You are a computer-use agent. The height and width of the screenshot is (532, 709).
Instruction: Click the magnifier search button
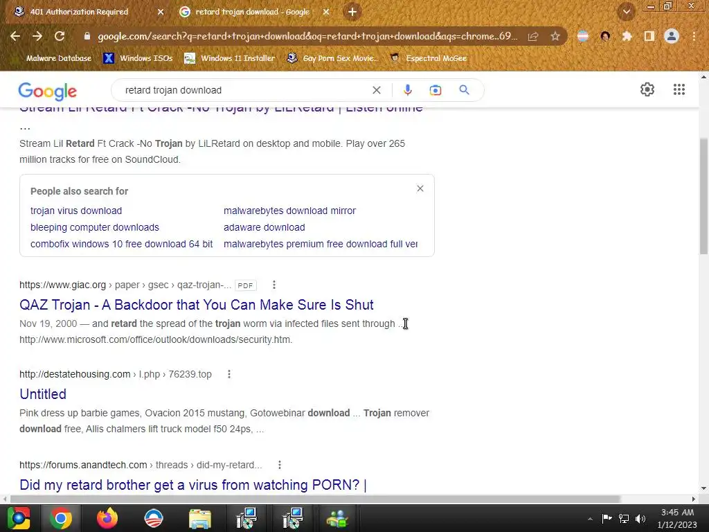(x=464, y=90)
